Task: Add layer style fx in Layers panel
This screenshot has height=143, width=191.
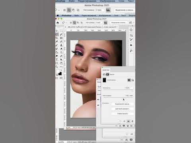Action: click(x=120, y=126)
